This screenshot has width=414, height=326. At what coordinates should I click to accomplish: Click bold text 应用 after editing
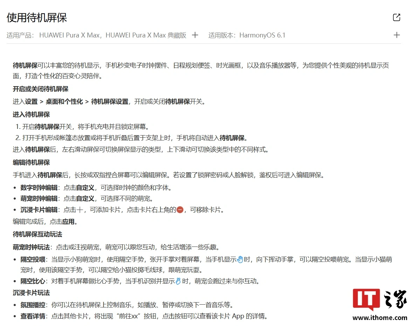pyautogui.click(x=68, y=221)
